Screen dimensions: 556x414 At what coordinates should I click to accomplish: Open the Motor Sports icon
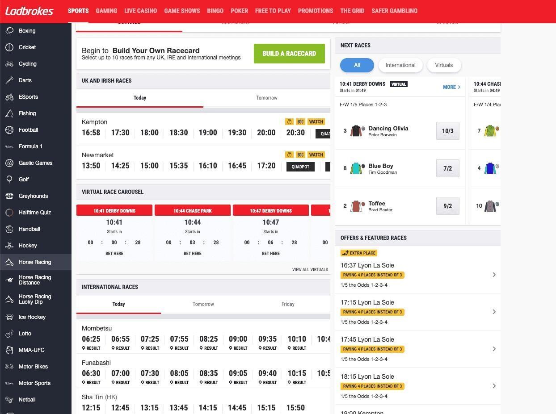(9, 383)
